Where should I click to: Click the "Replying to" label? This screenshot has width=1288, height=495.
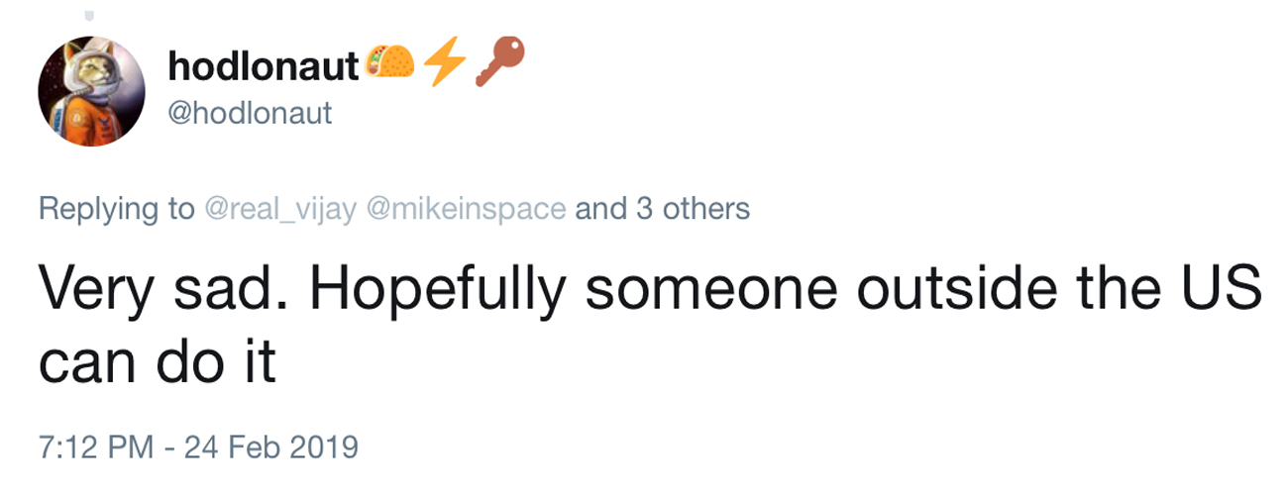coord(116,209)
